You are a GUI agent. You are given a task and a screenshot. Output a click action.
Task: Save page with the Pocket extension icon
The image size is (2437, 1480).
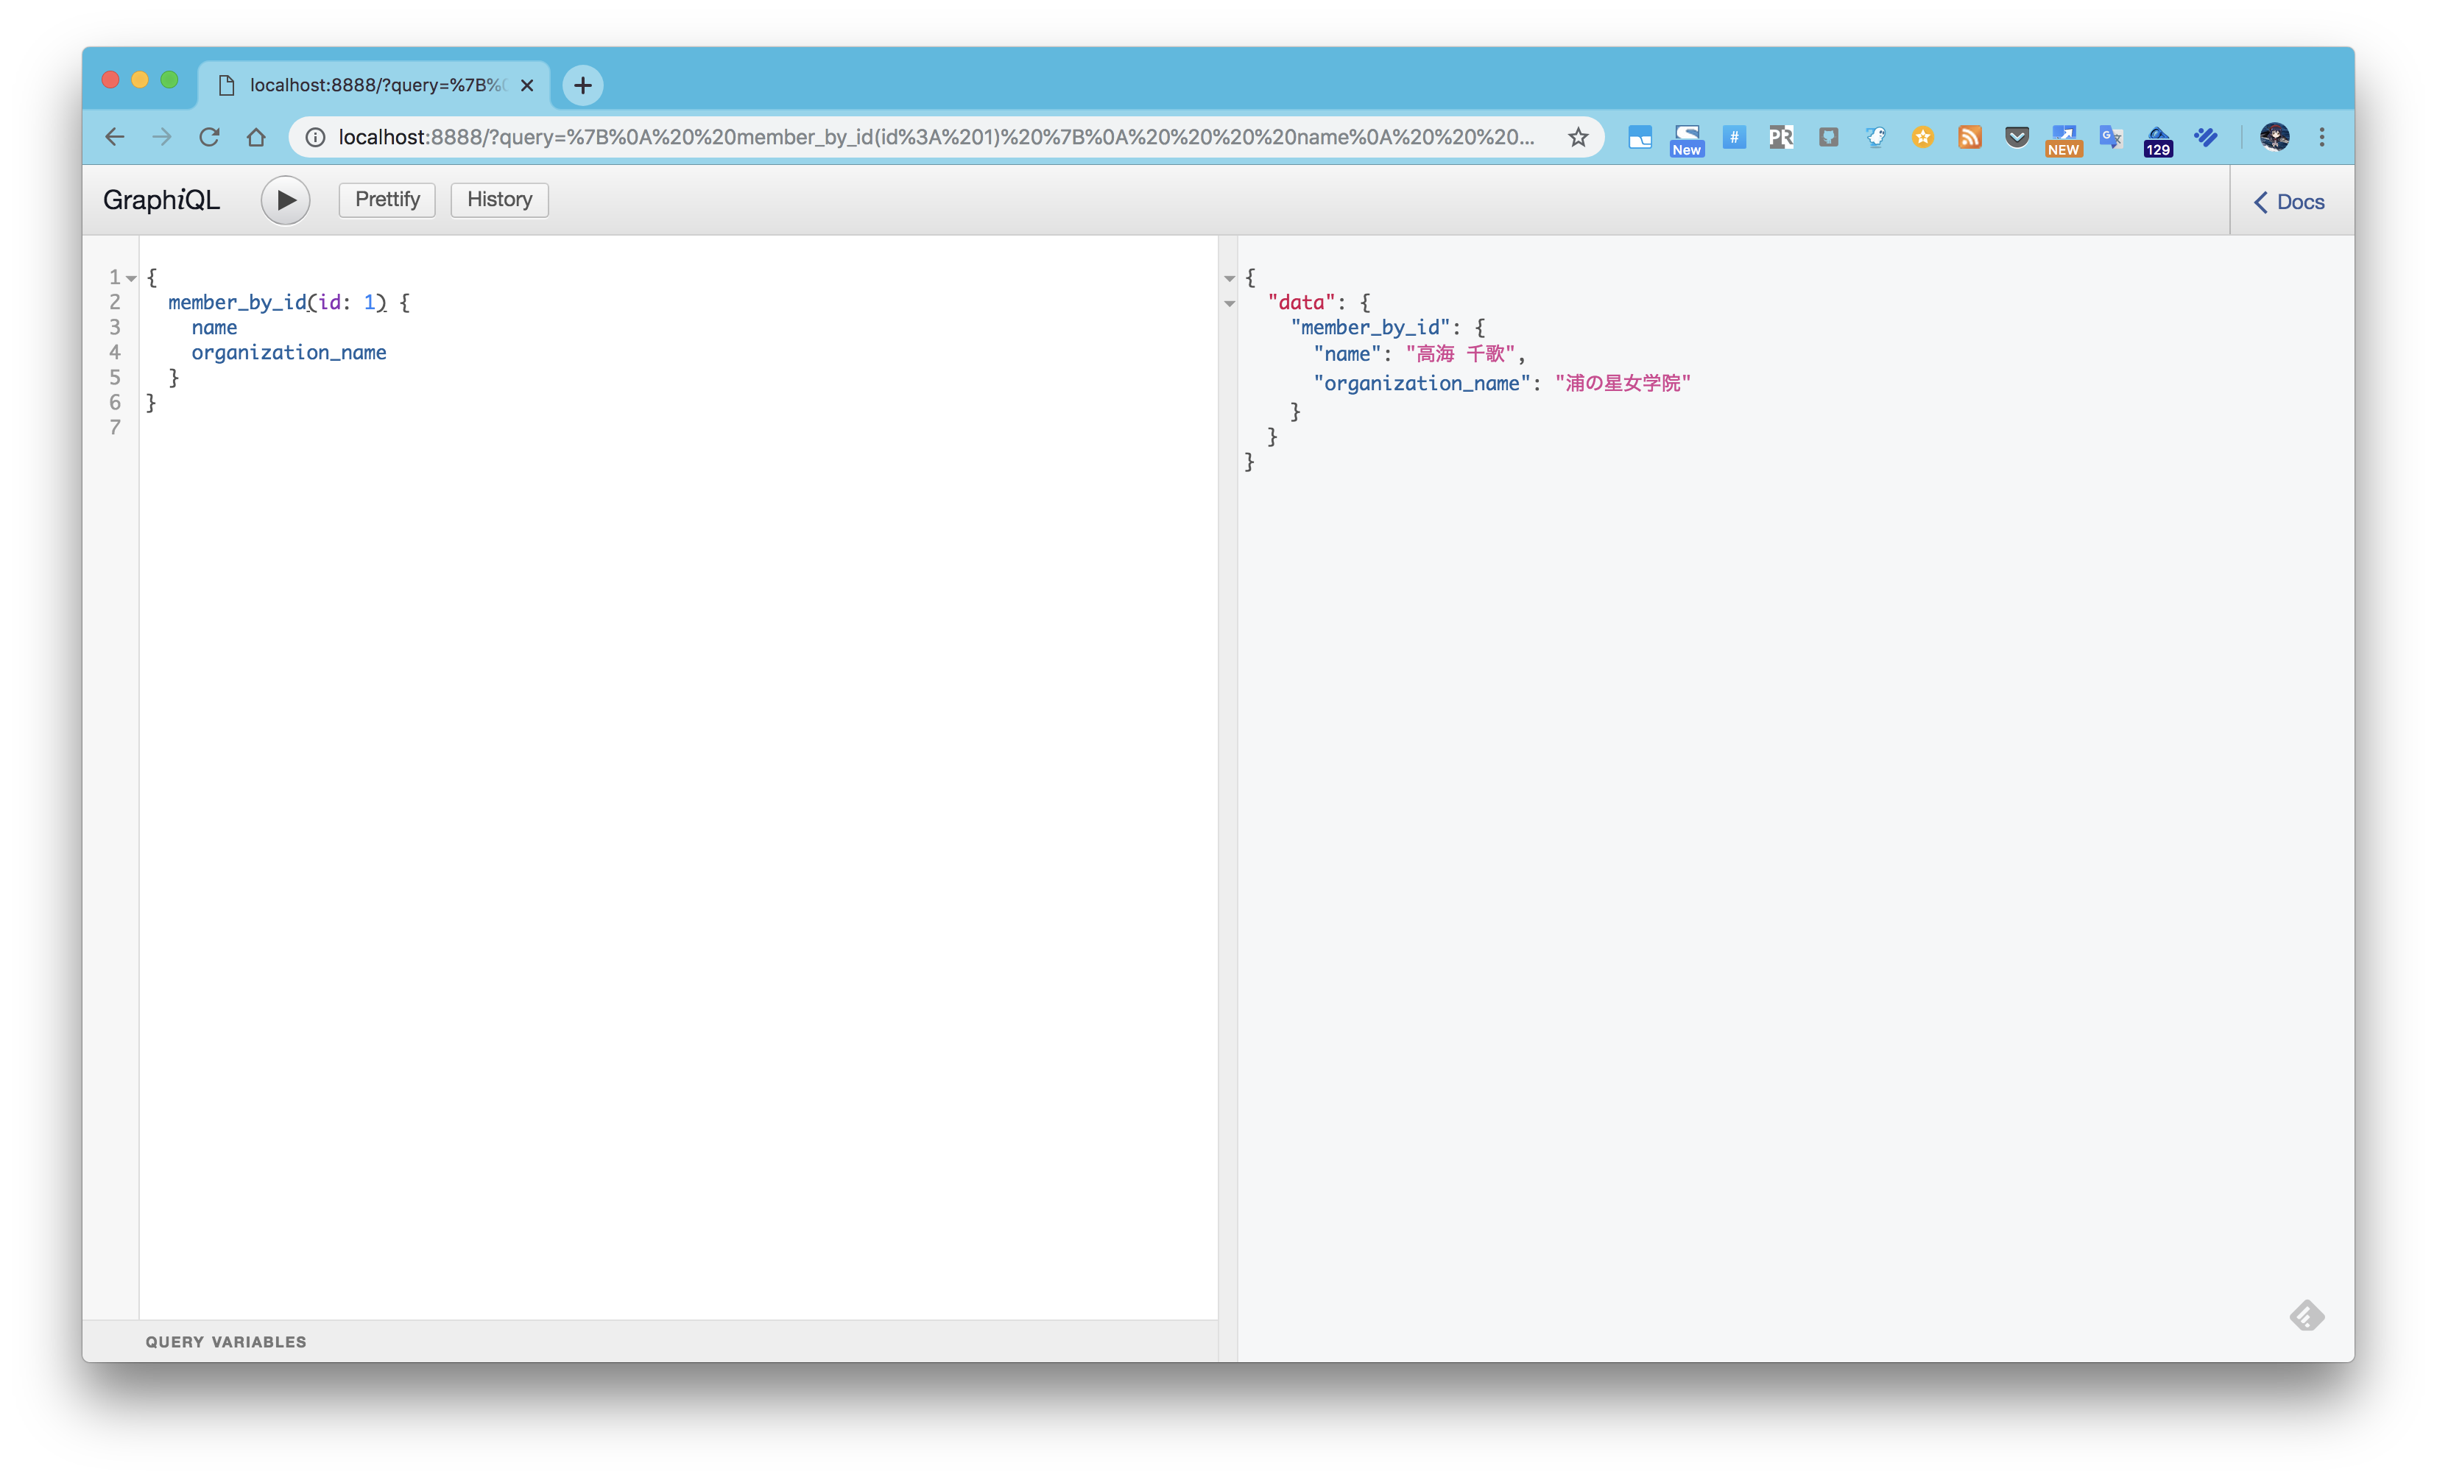pyautogui.click(x=2017, y=138)
